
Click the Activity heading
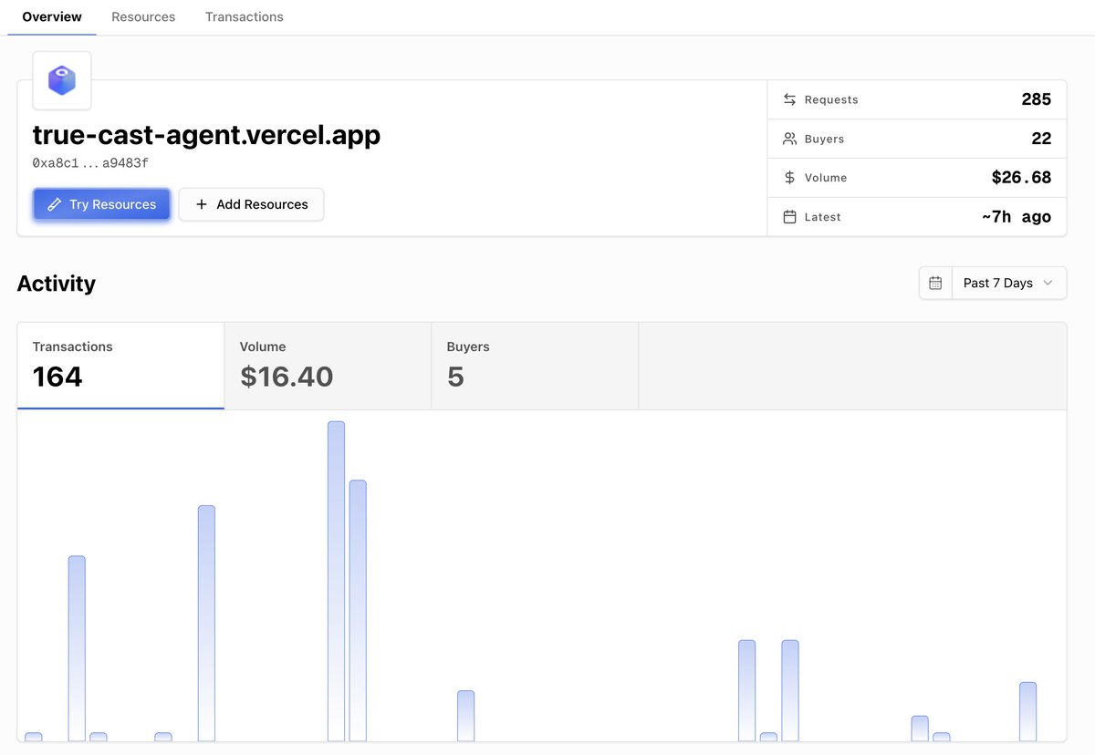click(x=57, y=284)
